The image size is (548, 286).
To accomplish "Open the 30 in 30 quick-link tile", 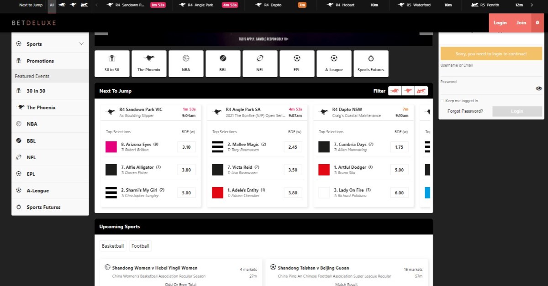I will coord(112,63).
